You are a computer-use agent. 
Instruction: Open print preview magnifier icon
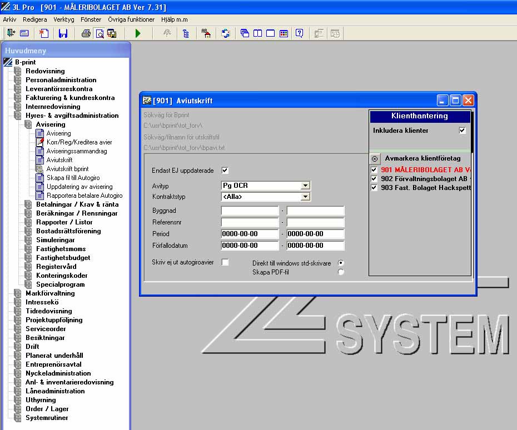click(99, 33)
